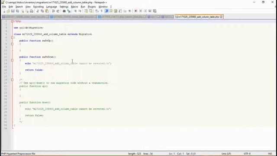277x156 pixels.
Task: Toggle the highlighted indent guide button
Action: 106,11
